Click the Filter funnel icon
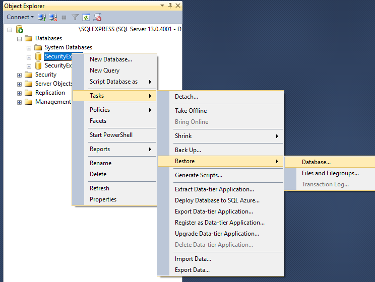 click(x=75, y=17)
